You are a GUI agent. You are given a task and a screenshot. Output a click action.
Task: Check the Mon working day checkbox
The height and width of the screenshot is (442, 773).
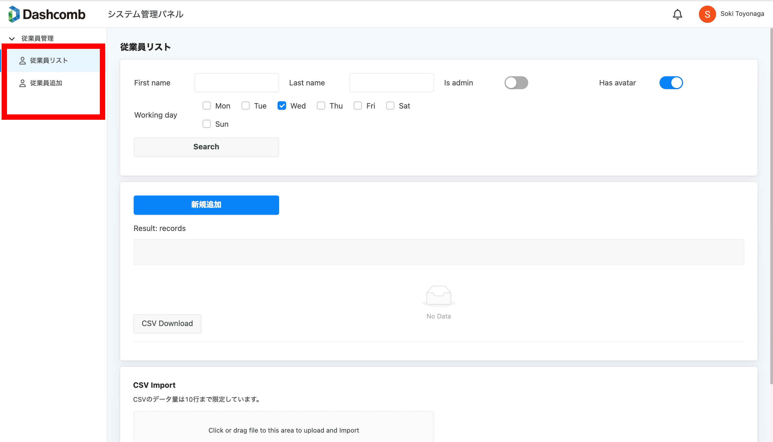207,106
